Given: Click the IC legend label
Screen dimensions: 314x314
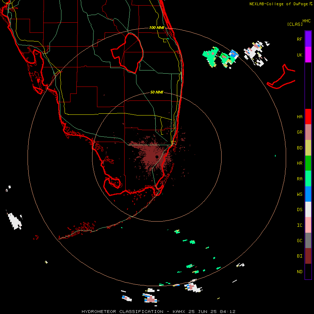Looking at the screenshot, I should [x=299, y=225].
